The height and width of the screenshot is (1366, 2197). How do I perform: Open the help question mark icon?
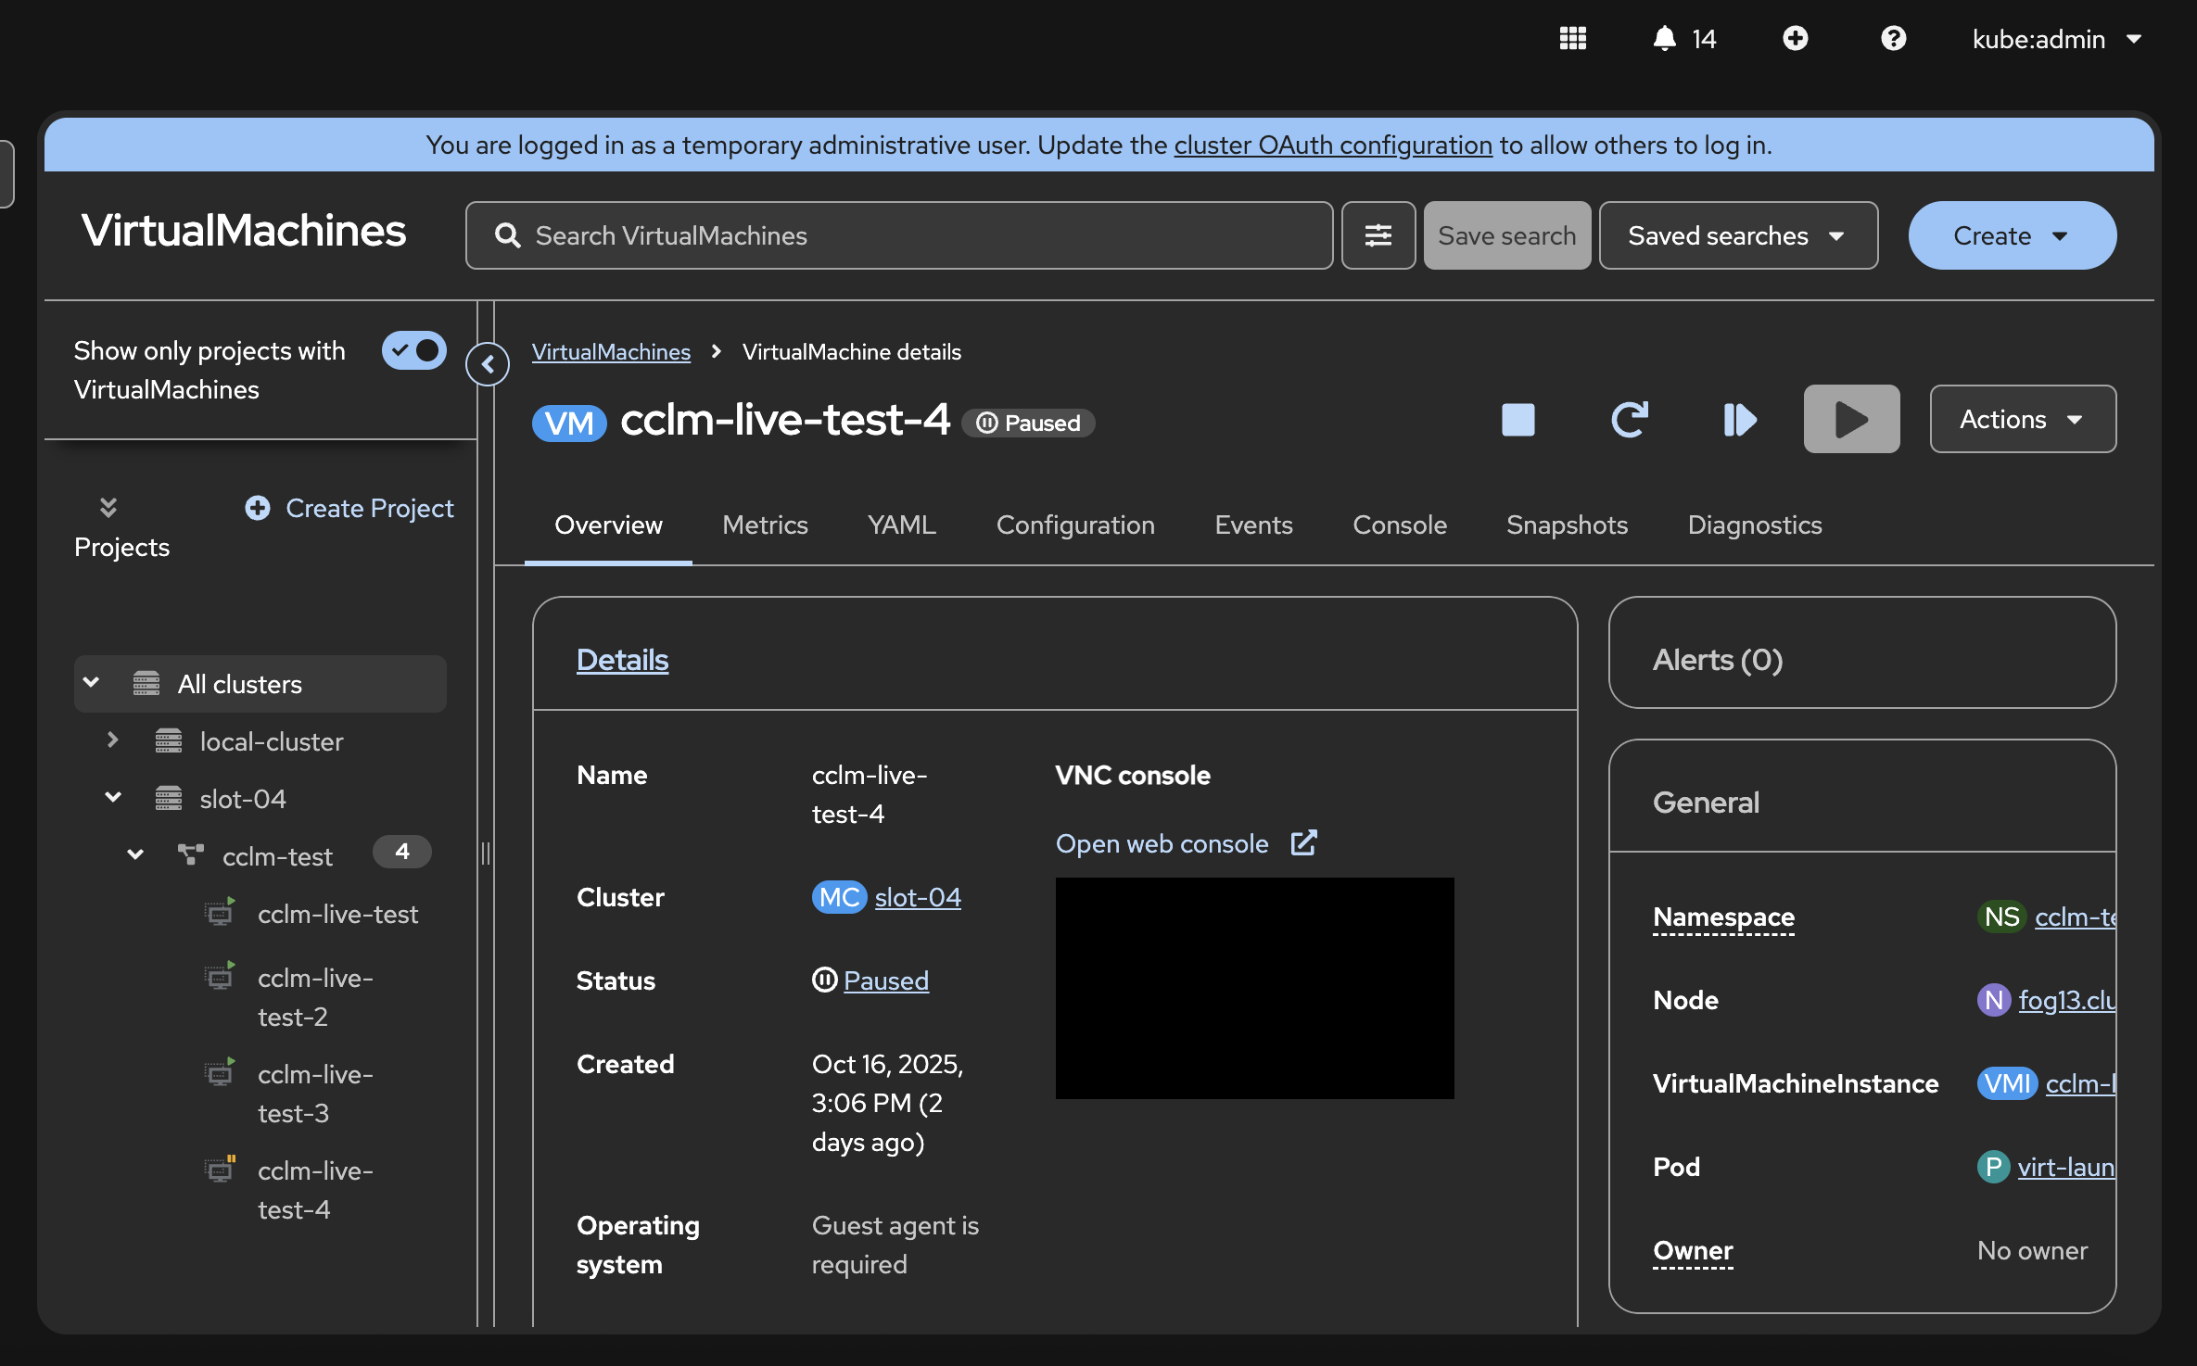(x=1893, y=38)
